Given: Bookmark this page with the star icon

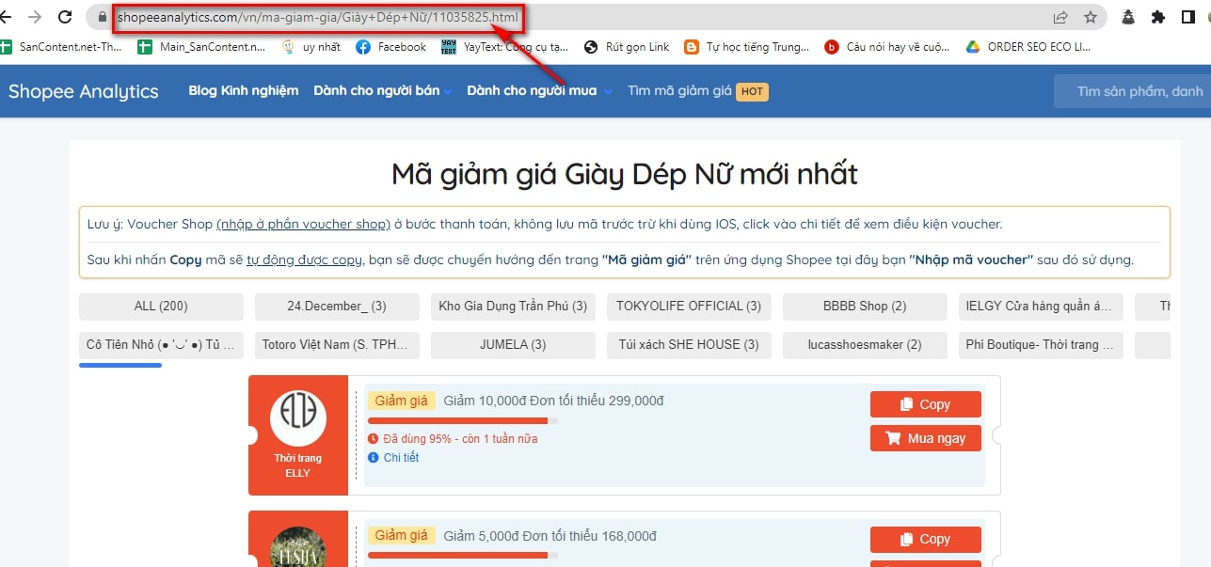Looking at the screenshot, I should tap(1091, 17).
